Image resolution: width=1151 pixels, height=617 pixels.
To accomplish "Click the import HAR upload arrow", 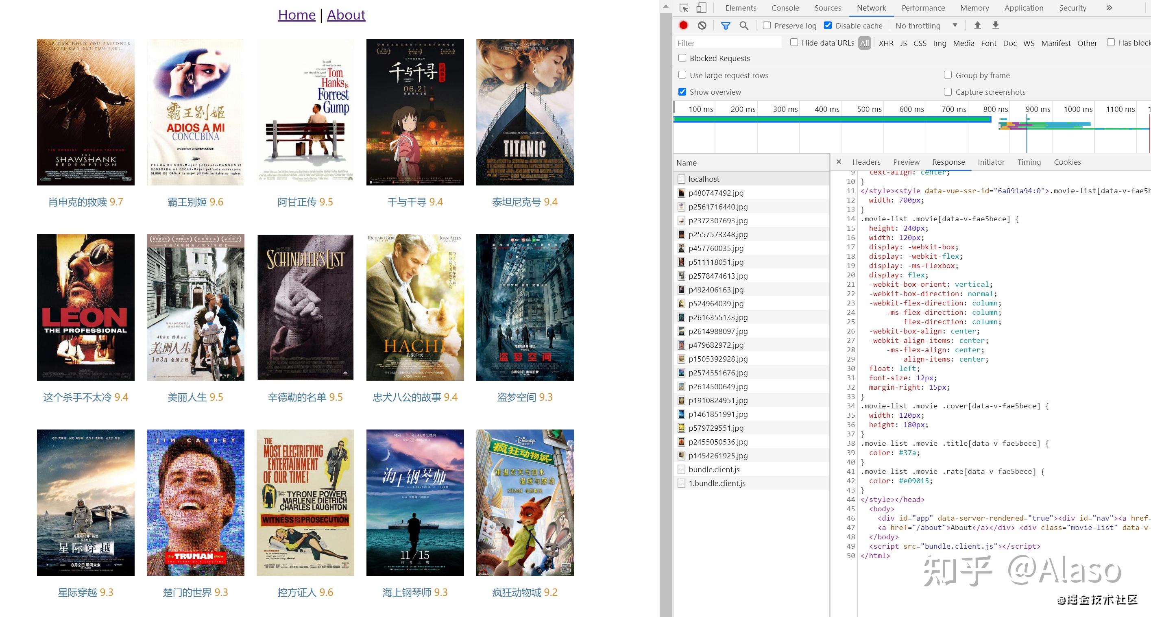I will 978,26.
